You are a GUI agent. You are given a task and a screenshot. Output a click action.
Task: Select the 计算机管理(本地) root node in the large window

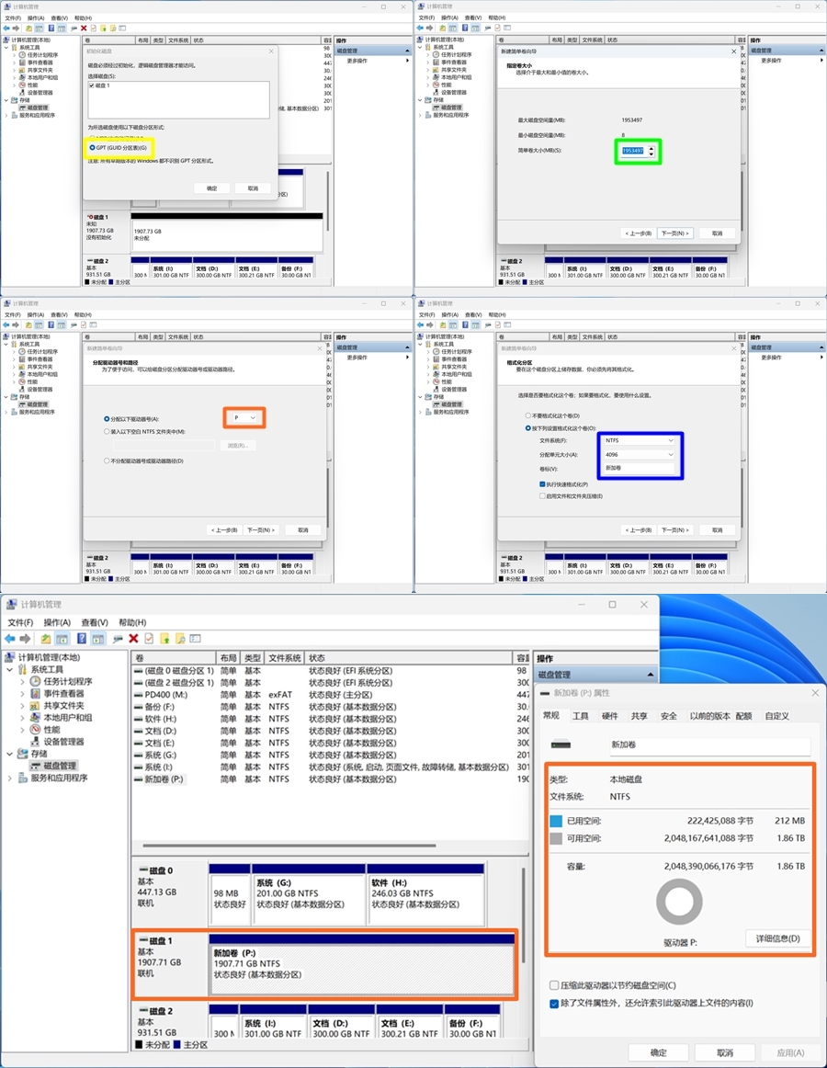[49, 657]
